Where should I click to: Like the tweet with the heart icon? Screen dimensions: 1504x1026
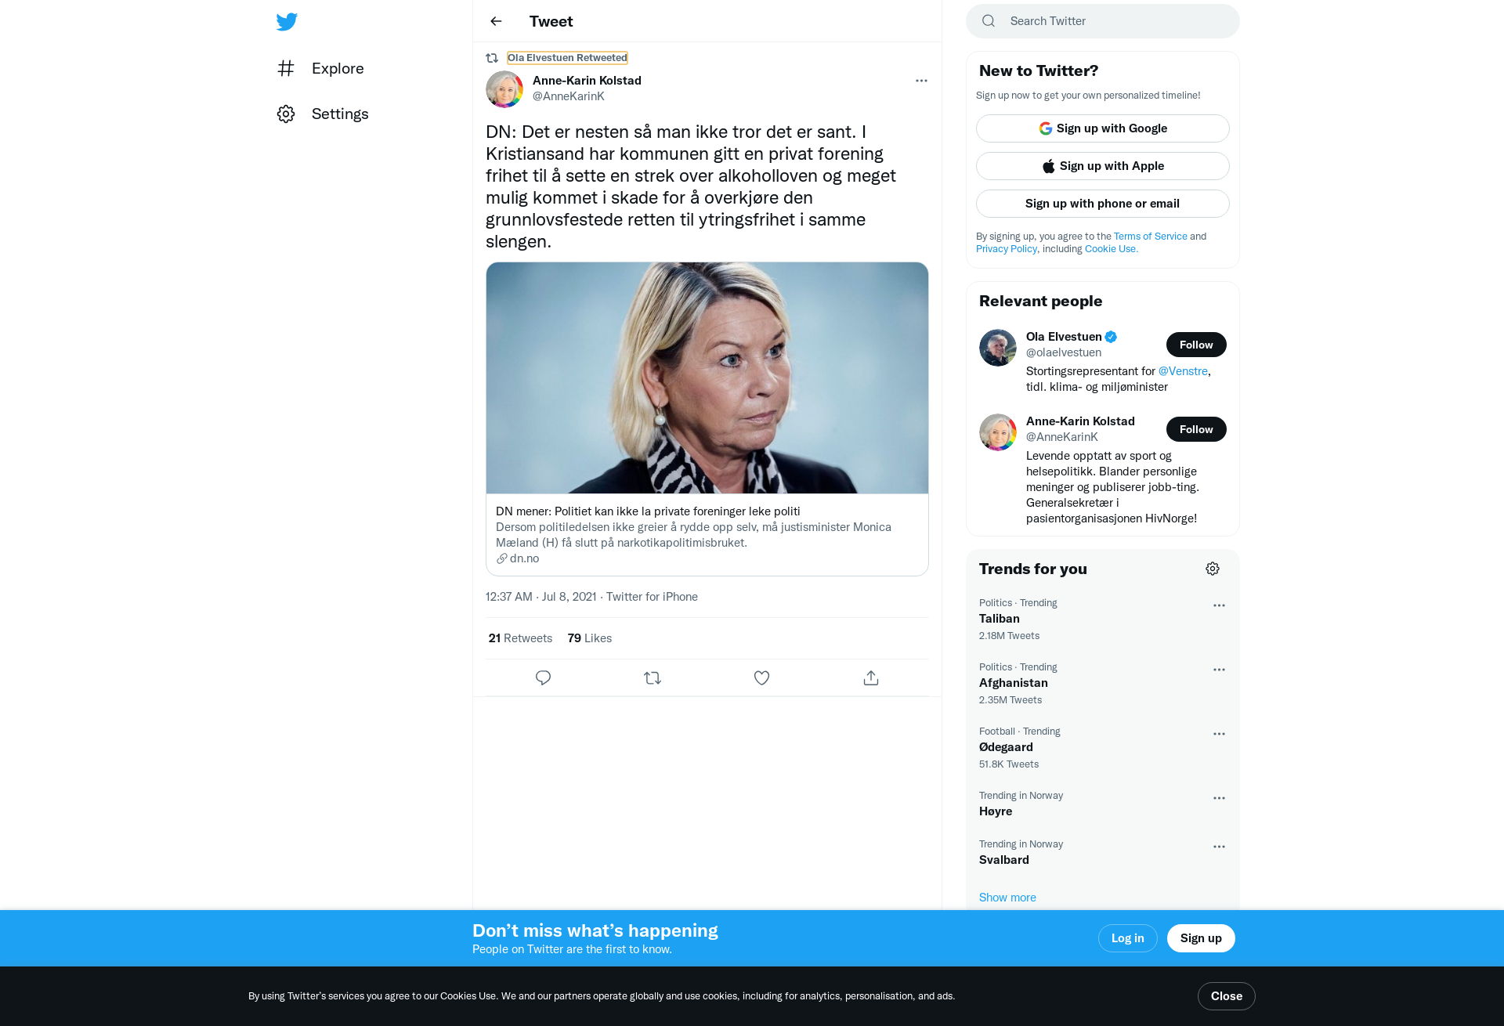coord(761,677)
